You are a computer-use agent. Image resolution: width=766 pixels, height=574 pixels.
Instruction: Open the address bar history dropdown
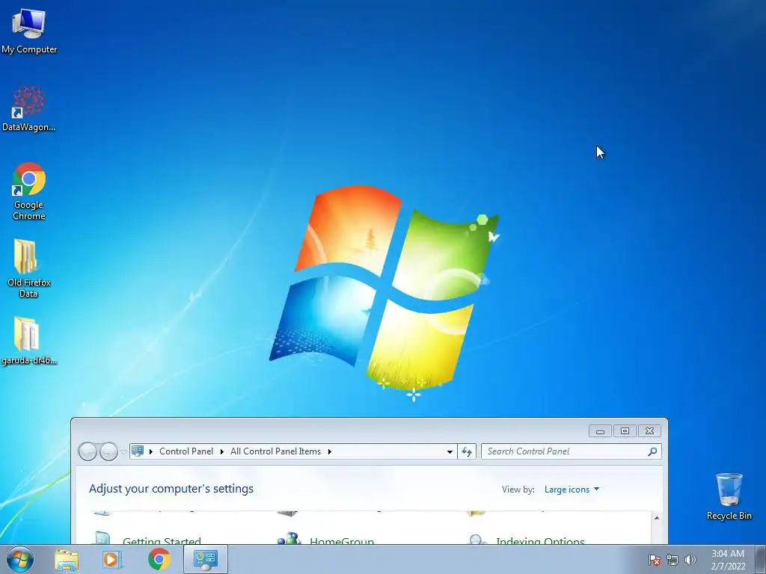(x=450, y=451)
